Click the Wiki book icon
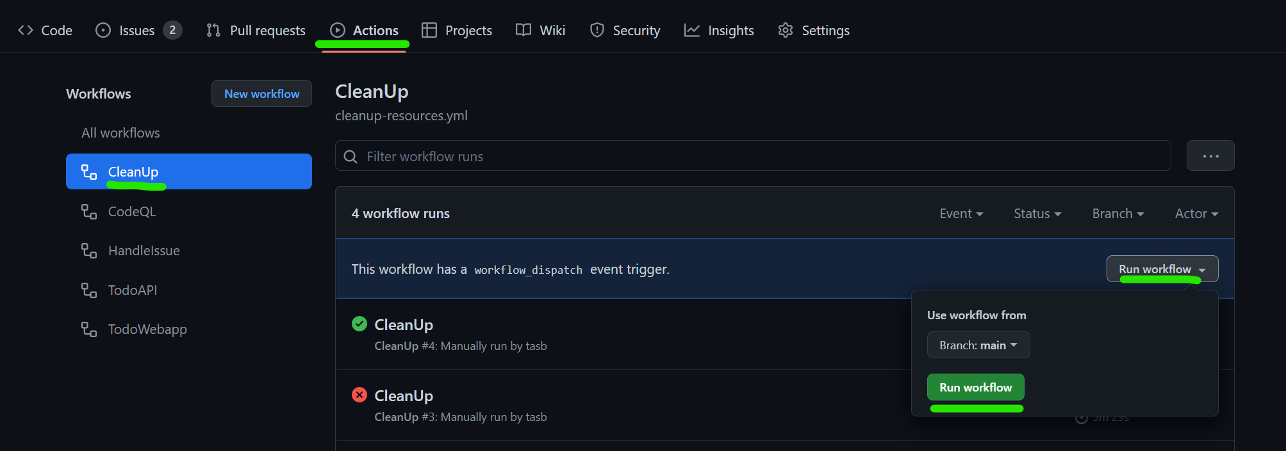Viewport: 1286px width, 451px height. tap(523, 30)
